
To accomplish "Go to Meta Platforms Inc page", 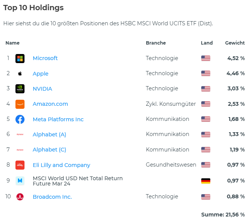I will [58, 119].
